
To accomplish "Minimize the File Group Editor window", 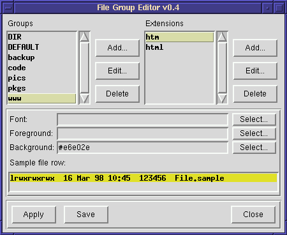I will (x=268, y=8).
